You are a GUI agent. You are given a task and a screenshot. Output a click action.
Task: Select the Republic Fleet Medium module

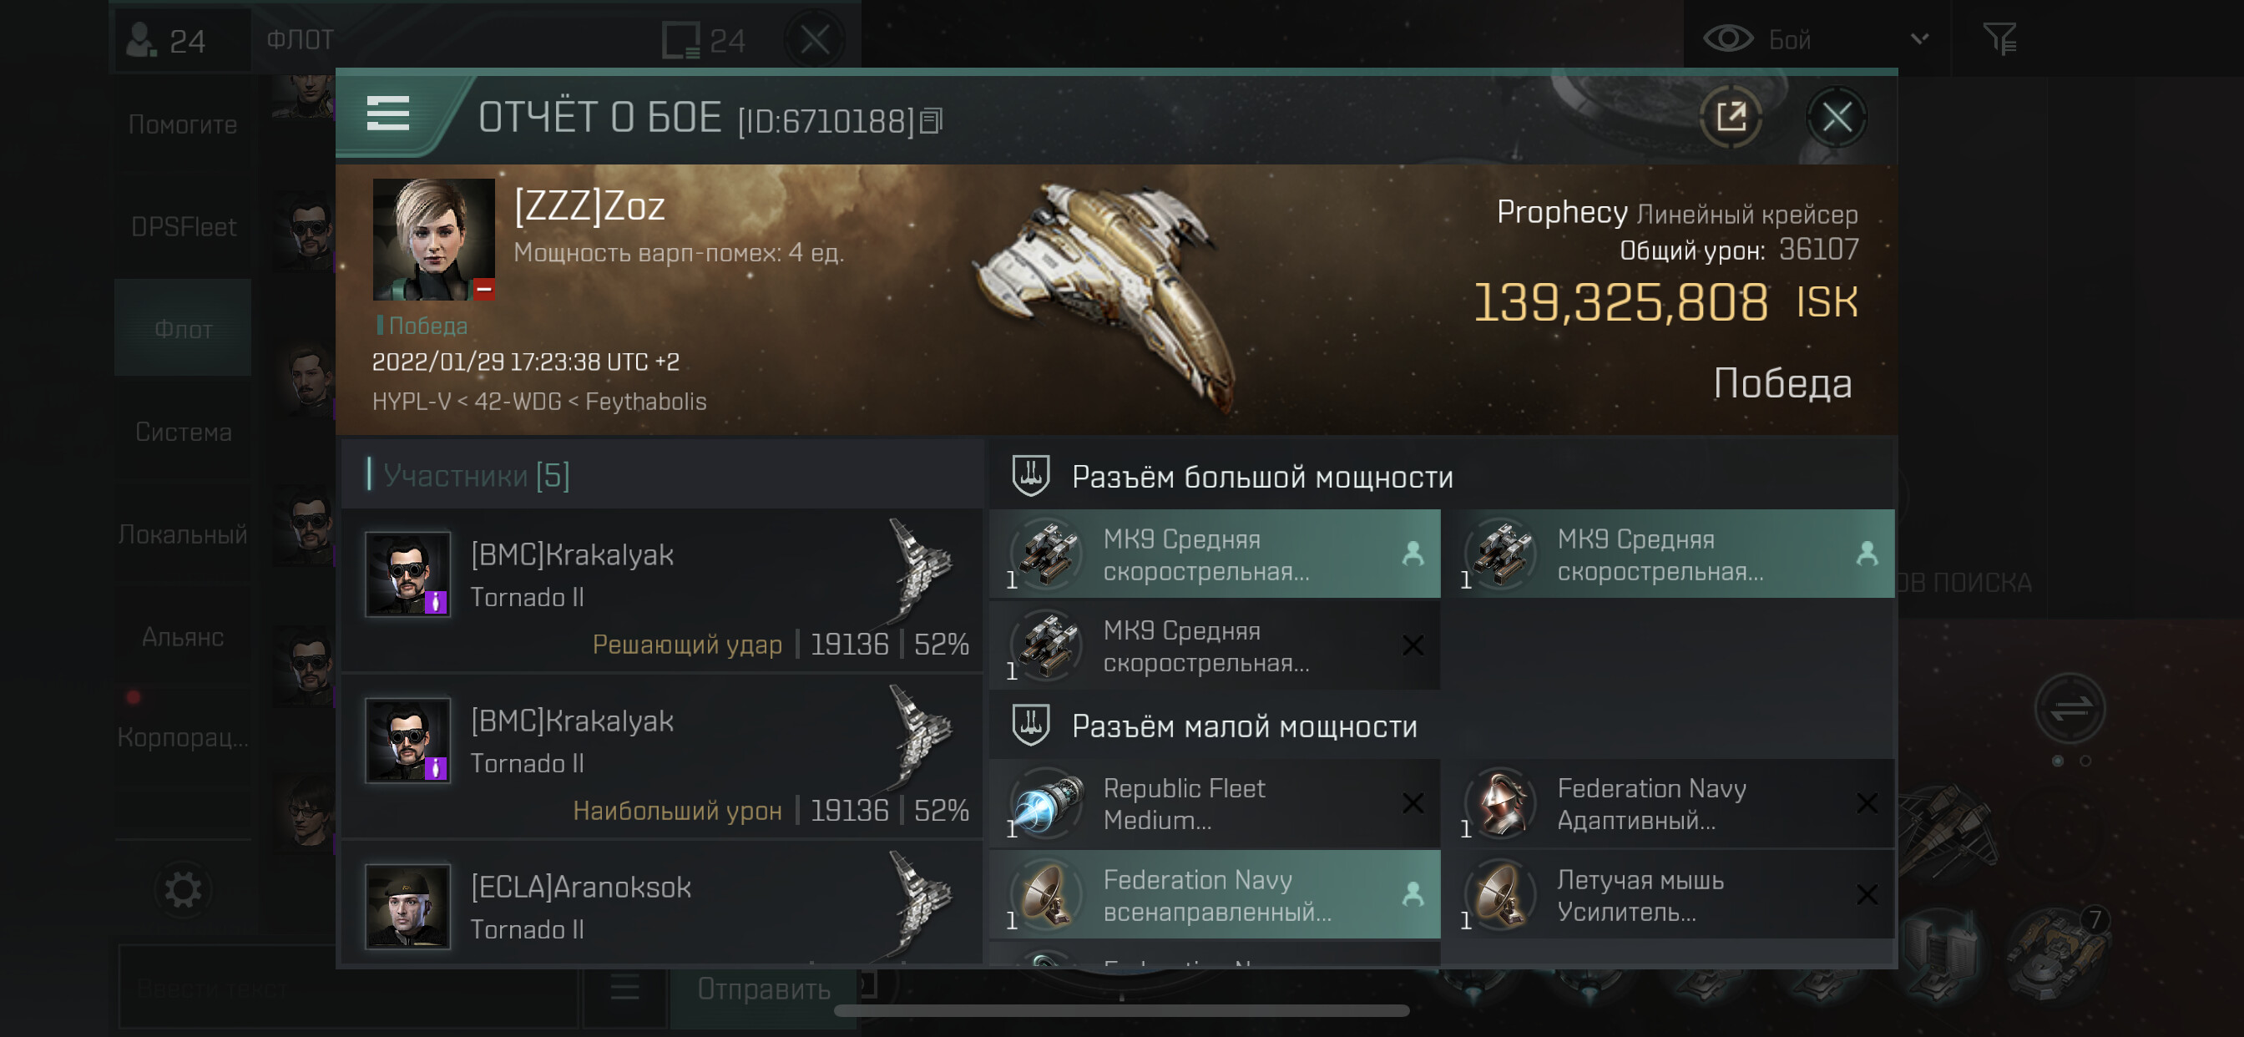[x=1215, y=803]
